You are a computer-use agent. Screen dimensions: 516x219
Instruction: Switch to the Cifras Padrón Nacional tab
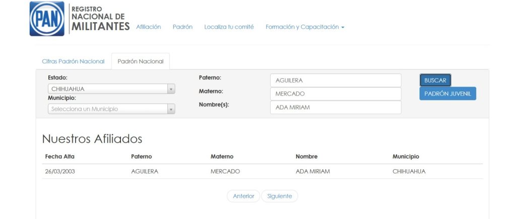click(73, 61)
